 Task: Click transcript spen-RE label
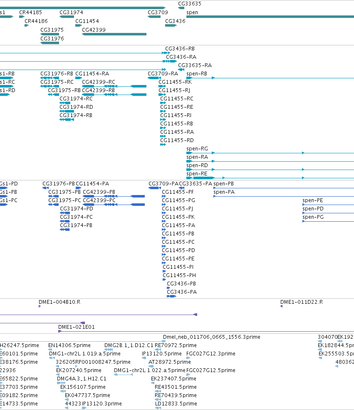197,174
